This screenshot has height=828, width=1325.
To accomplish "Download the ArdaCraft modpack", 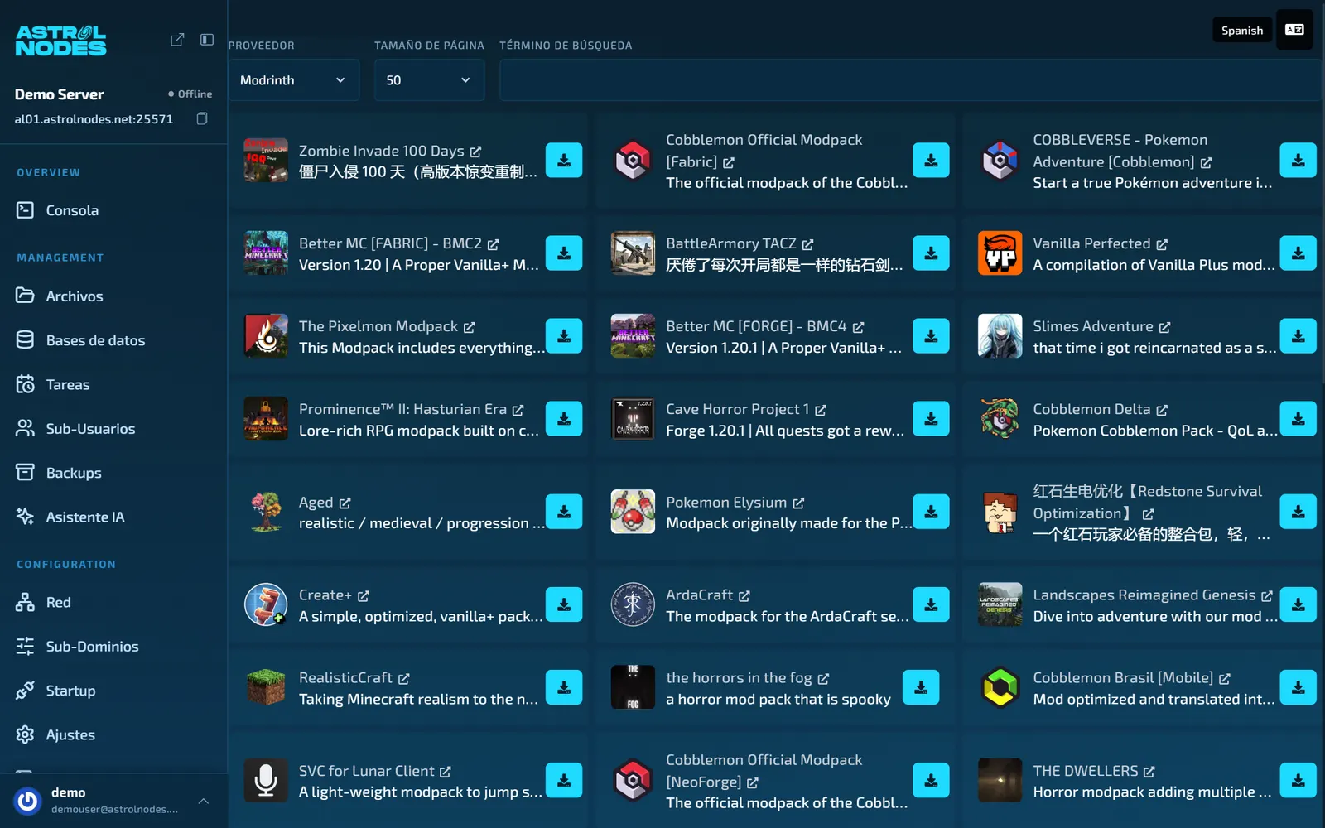I will tap(931, 604).
